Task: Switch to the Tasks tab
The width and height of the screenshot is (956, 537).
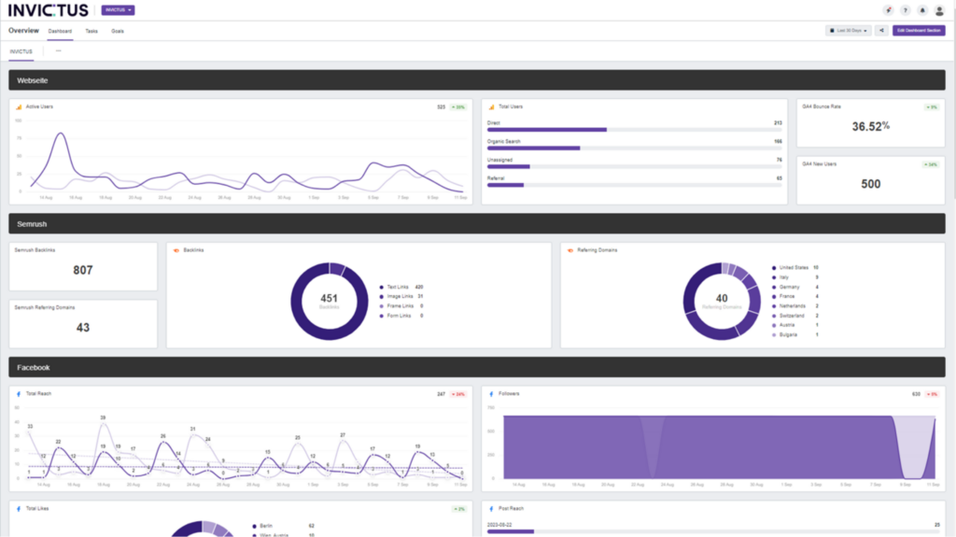Action: pos(91,31)
